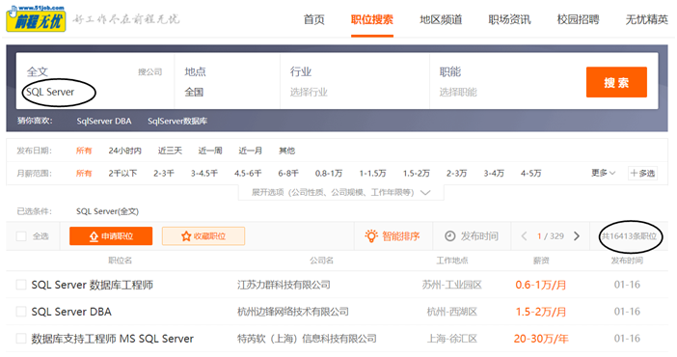Open the 行业 industry selector

[355, 81]
